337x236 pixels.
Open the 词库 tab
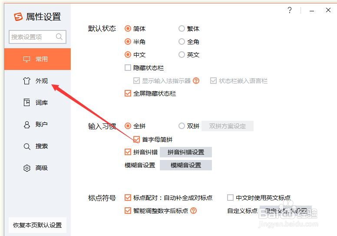click(37, 103)
